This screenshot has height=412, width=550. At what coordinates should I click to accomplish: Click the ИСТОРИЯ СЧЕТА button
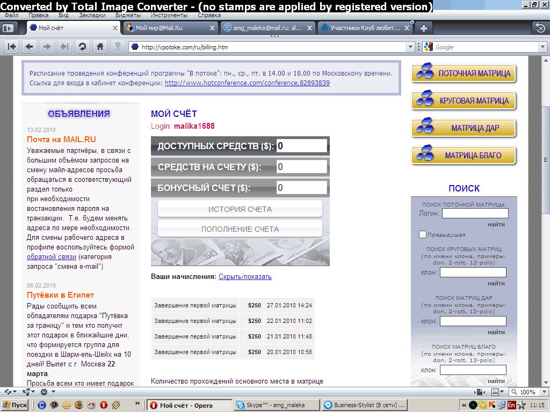[x=240, y=209]
